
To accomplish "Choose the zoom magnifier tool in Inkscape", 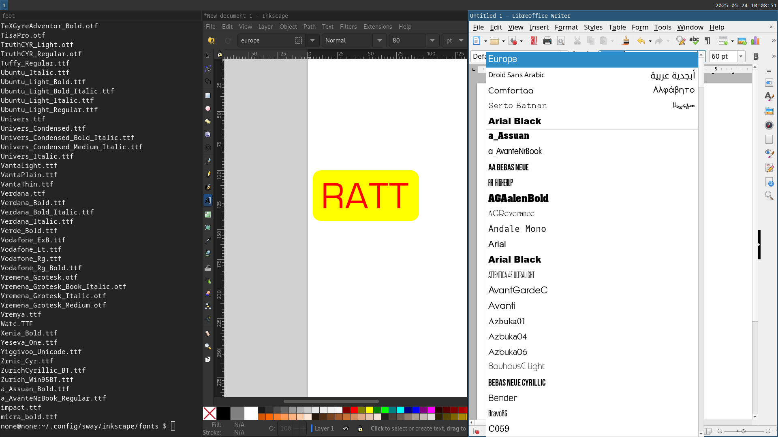I will (x=208, y=346).
